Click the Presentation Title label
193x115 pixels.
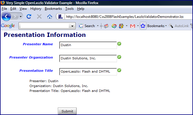click(36, 71)
